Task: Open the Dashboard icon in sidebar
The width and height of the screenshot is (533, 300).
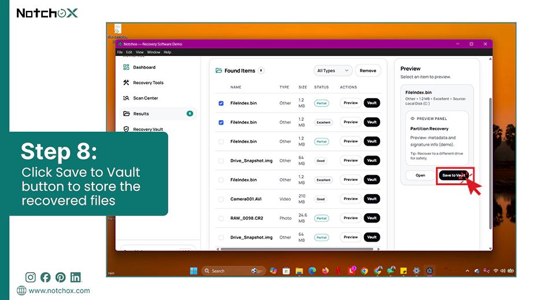Action: pos(126,67)
